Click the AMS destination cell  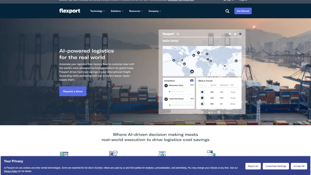[x=221, y=98]
